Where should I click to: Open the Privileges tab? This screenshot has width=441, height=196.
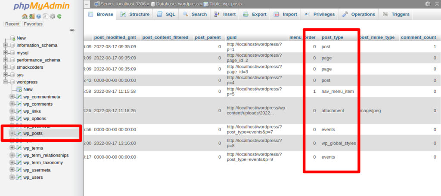pyautogui.click(x=320, y=14)
